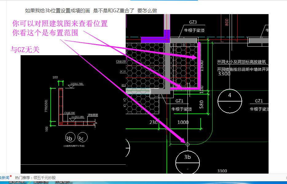This screenshot has width=287, height=184.
Task: Open the 条新闻 news link
Action: pyautogui.click(x=4, y=178)
